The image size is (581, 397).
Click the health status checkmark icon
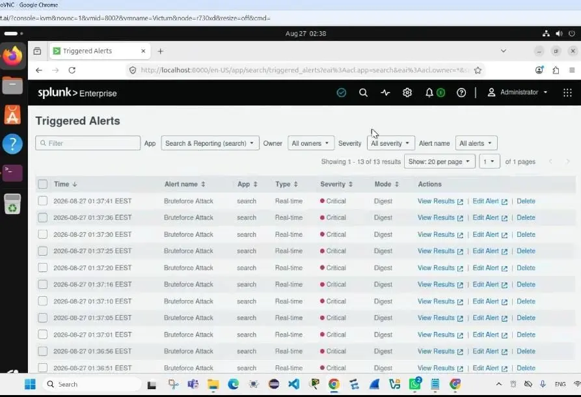click(342, 92)
